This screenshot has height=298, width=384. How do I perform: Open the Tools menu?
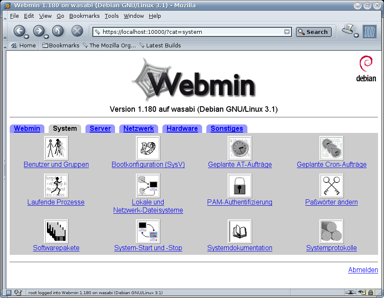(x=112, y=16)
